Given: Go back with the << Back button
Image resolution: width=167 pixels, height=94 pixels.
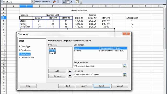Looking at the screenshot, I should 67,86.
